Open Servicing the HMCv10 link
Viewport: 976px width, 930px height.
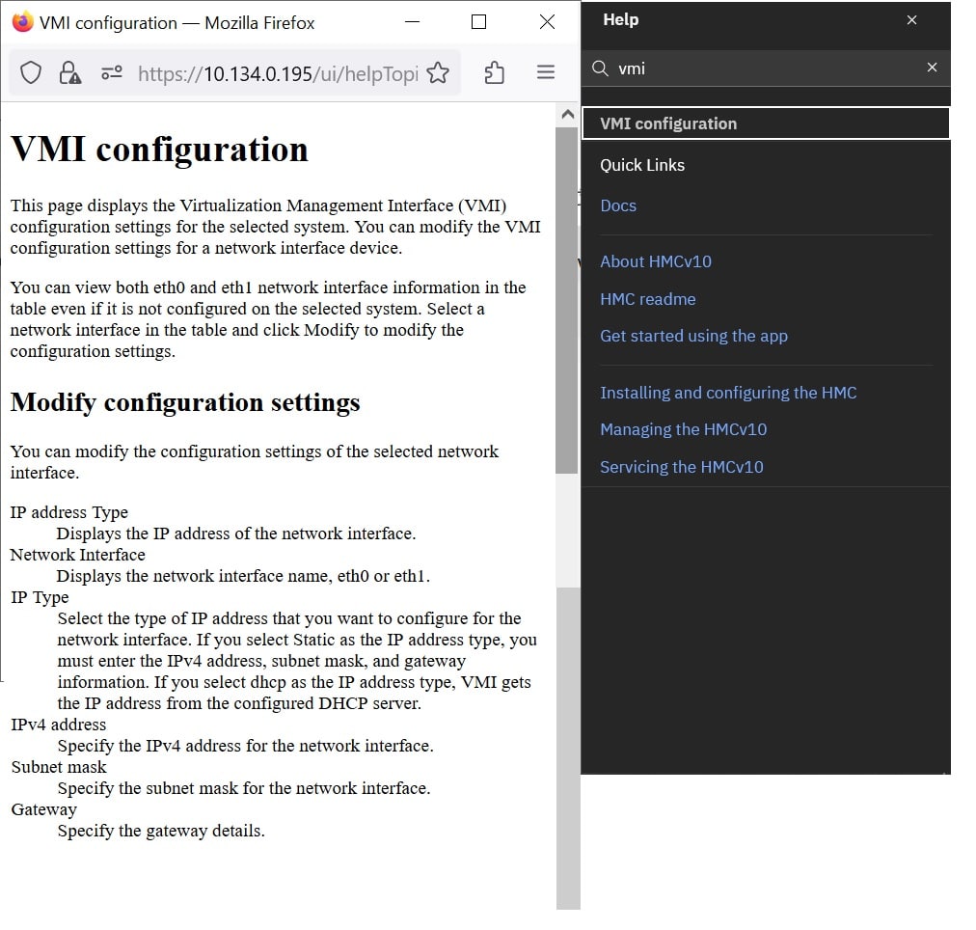(681, 467)
